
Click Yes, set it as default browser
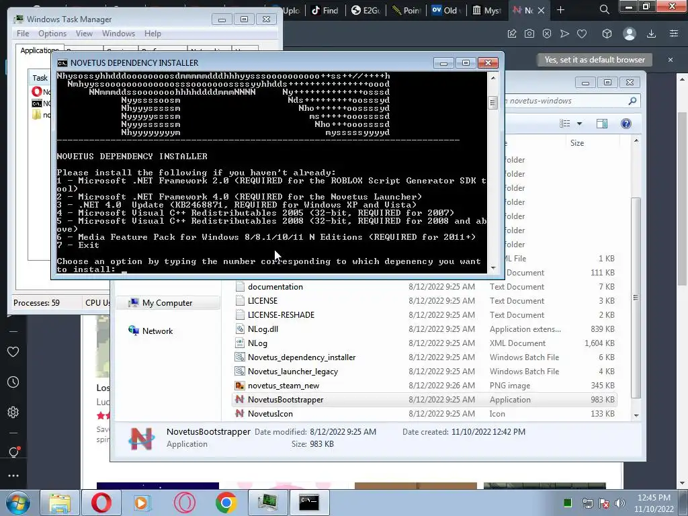tap(595, 60)
